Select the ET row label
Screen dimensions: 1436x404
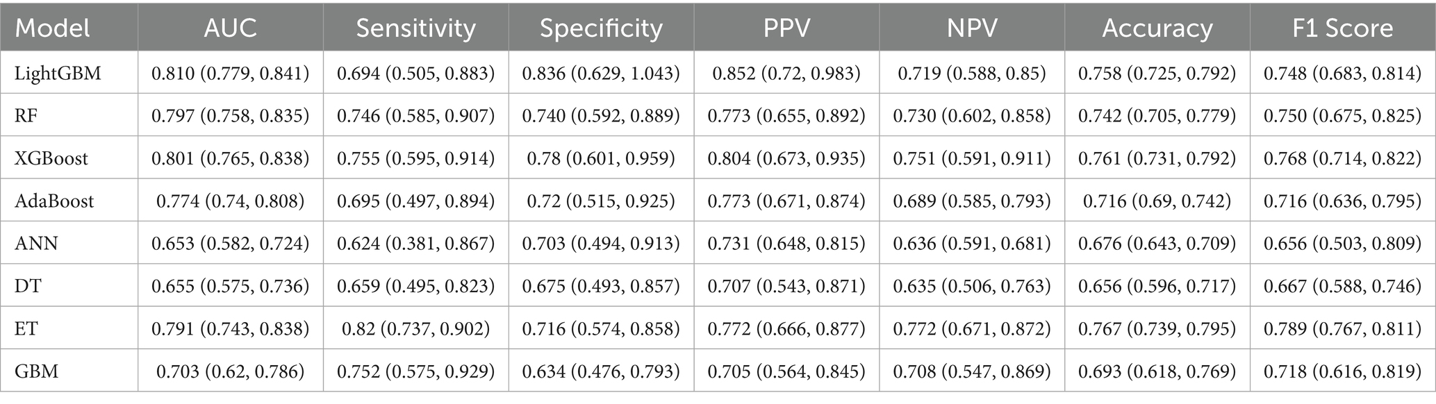pos(27,328)
